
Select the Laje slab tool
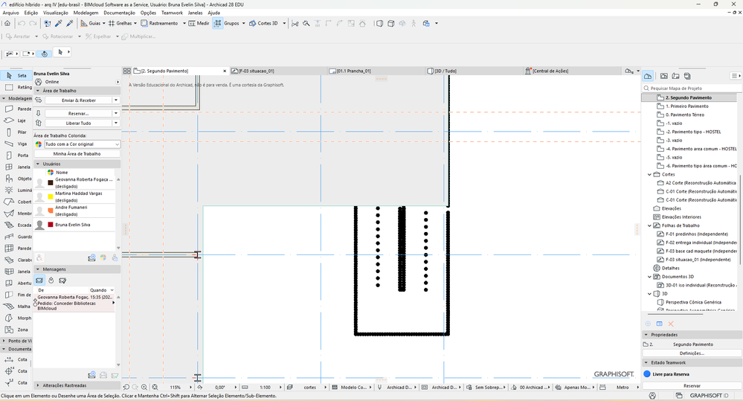point(16,121)
